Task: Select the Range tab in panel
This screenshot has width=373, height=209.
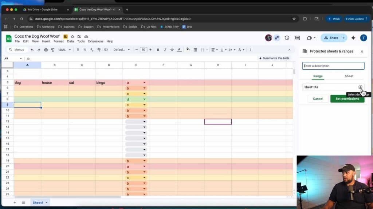Action: click(x=318, y=76)
